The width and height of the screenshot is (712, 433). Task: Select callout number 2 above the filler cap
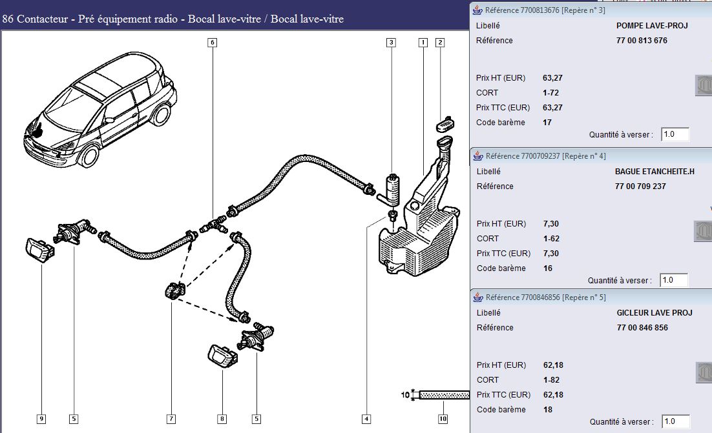coord(440,43)
